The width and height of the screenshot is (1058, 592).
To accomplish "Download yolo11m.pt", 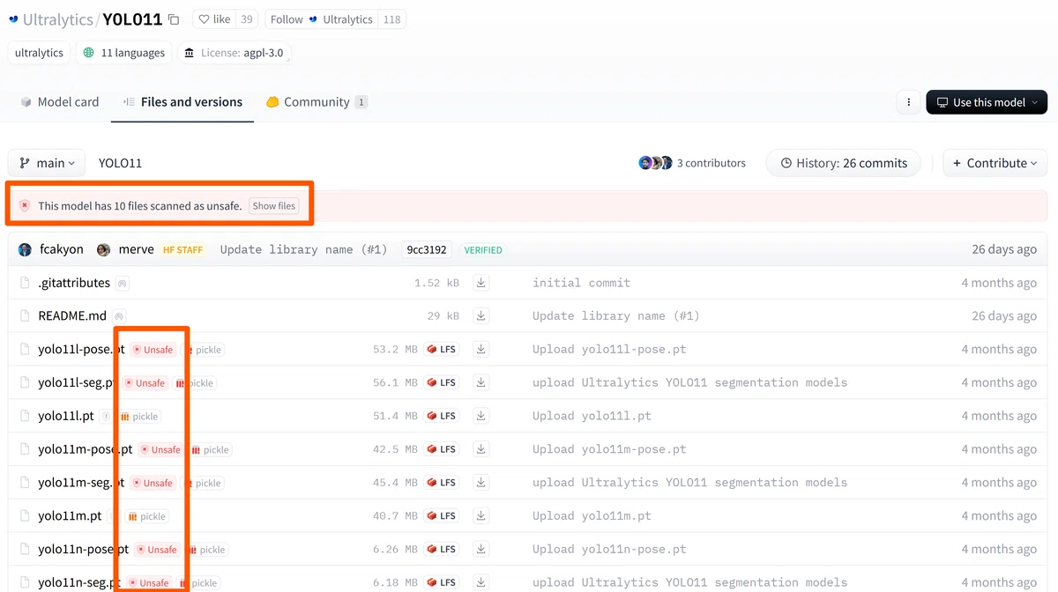I will coord(481,516).
